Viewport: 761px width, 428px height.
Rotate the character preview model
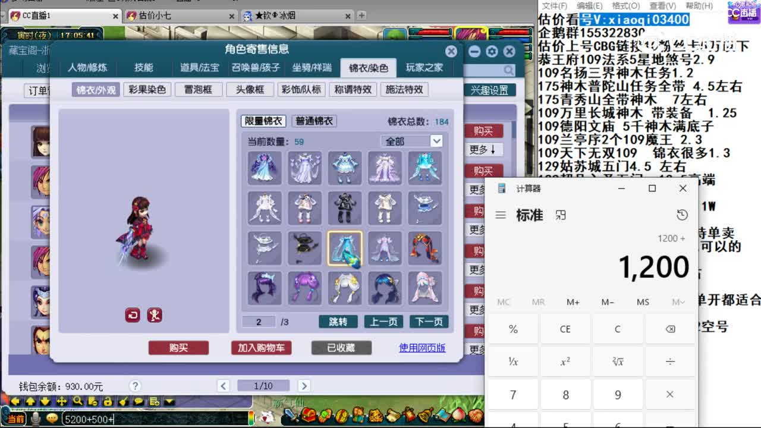tap(133, 315)
